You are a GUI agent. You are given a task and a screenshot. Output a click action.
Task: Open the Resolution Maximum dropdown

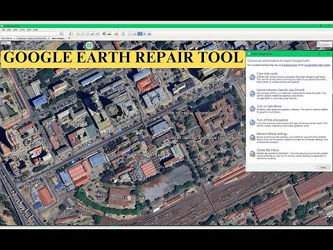33,38
